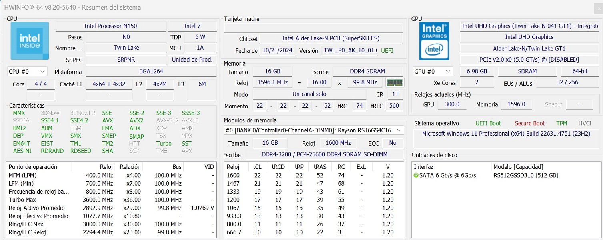Click the Interfaz column header
603x240 pixels.
click(x=452, y=167)
